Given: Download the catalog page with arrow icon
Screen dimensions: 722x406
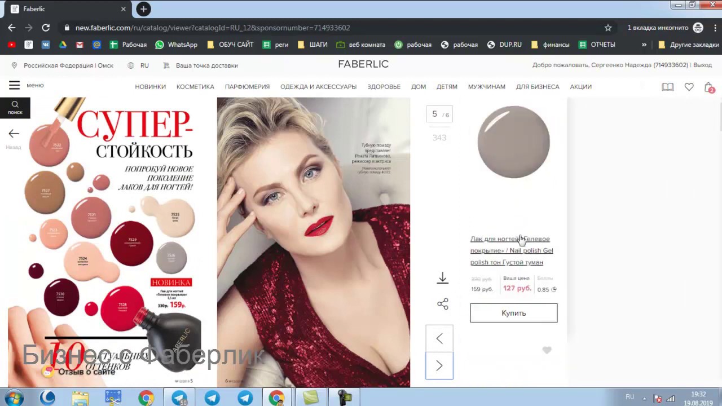Looking at the screenshot, I should click(442, 277).
